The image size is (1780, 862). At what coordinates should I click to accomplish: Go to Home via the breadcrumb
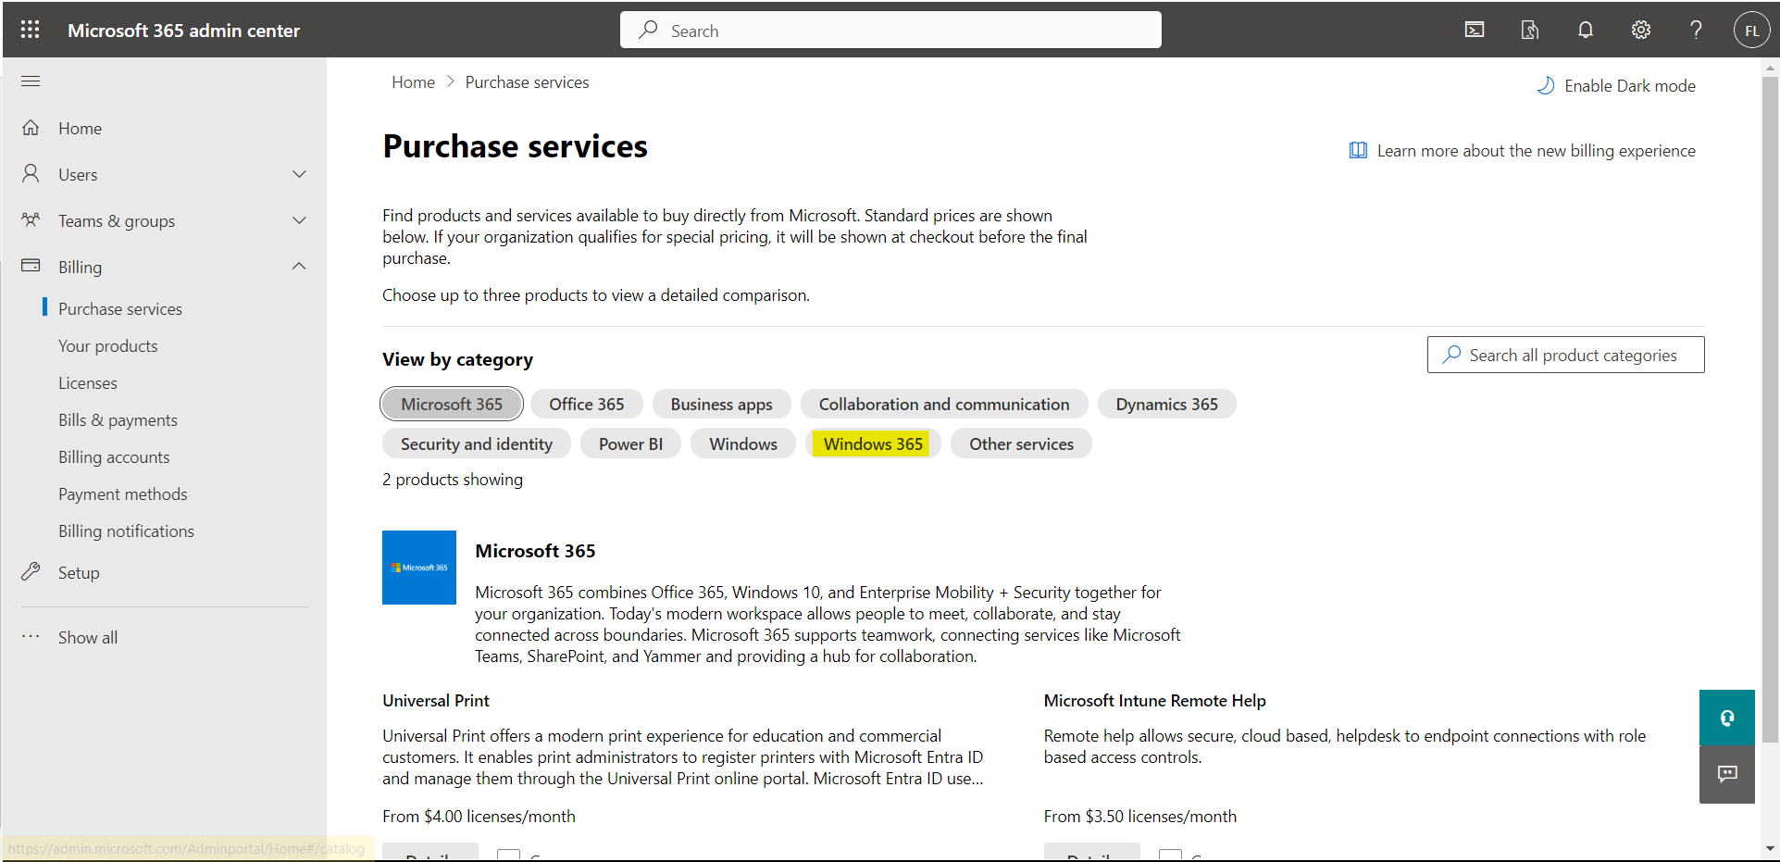coord(413,82)
